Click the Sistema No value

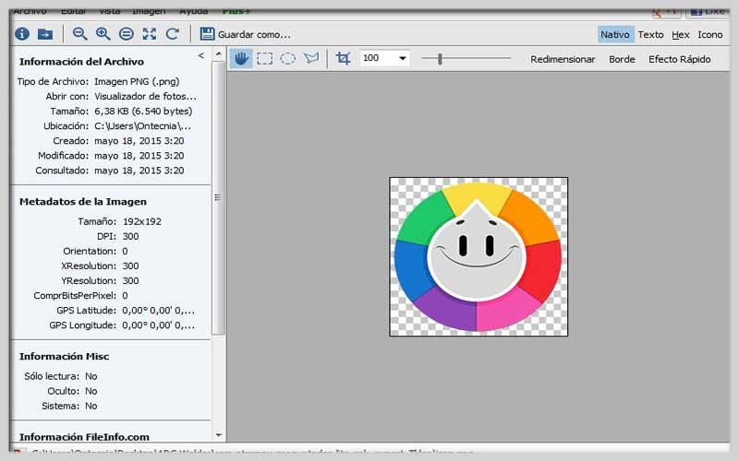[x=91, y=406]
